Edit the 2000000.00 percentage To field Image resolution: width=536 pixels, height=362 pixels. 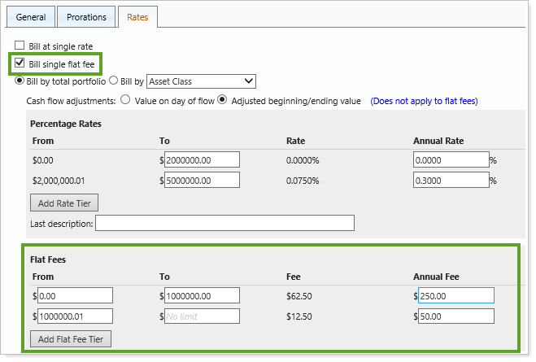point(202,159)
